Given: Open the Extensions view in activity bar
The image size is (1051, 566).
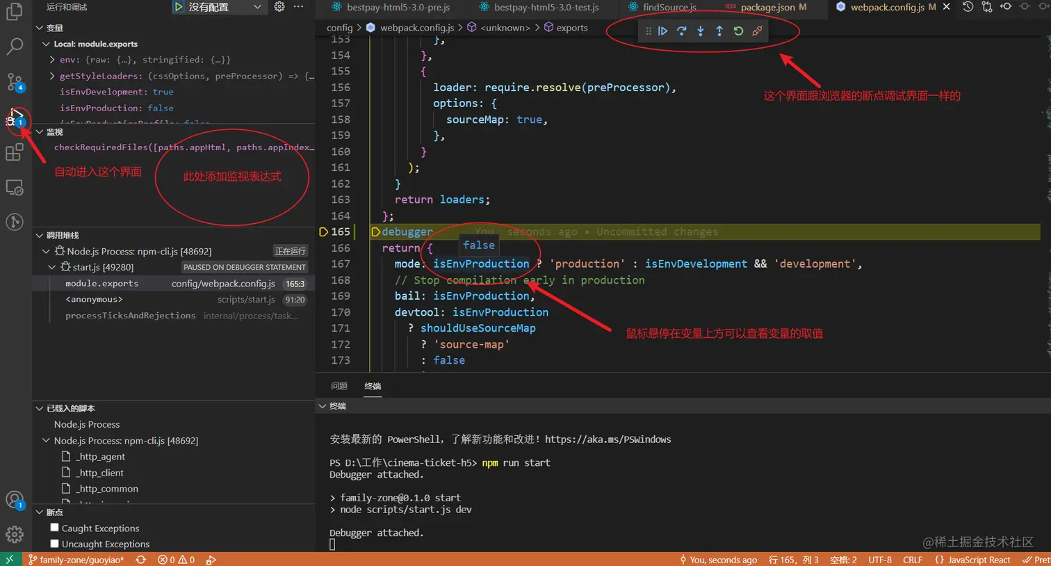Looking at the screenshot, I should click(15, 152).
